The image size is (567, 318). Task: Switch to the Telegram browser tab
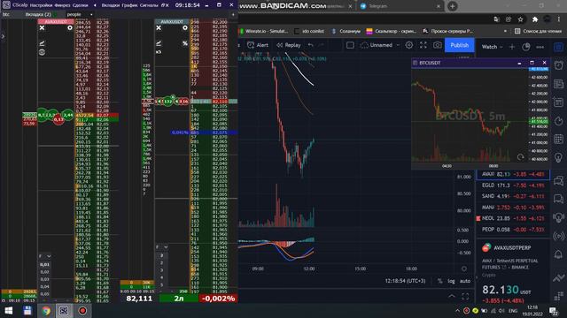coord(400,6)
